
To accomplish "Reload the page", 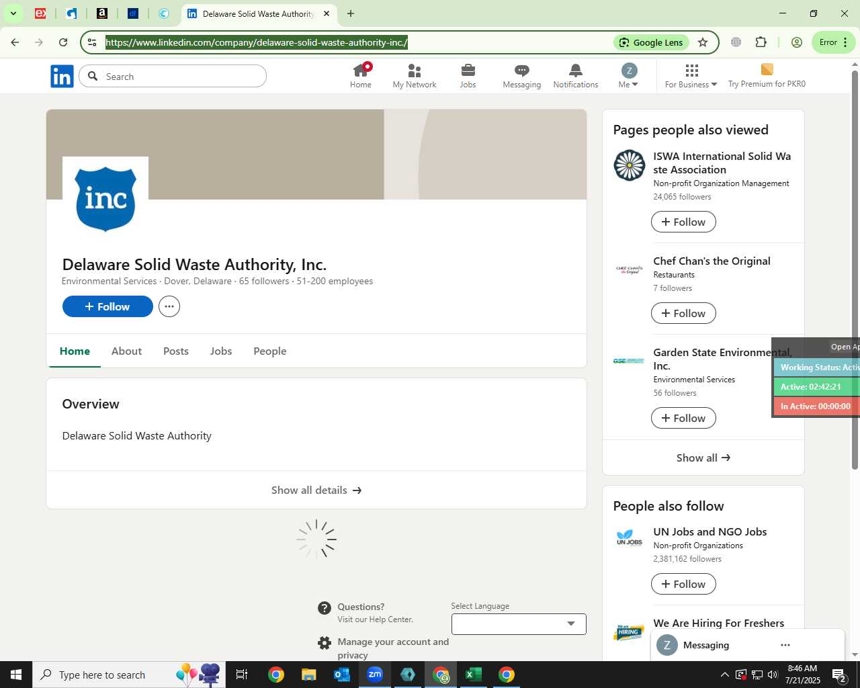I will point(63,42).
